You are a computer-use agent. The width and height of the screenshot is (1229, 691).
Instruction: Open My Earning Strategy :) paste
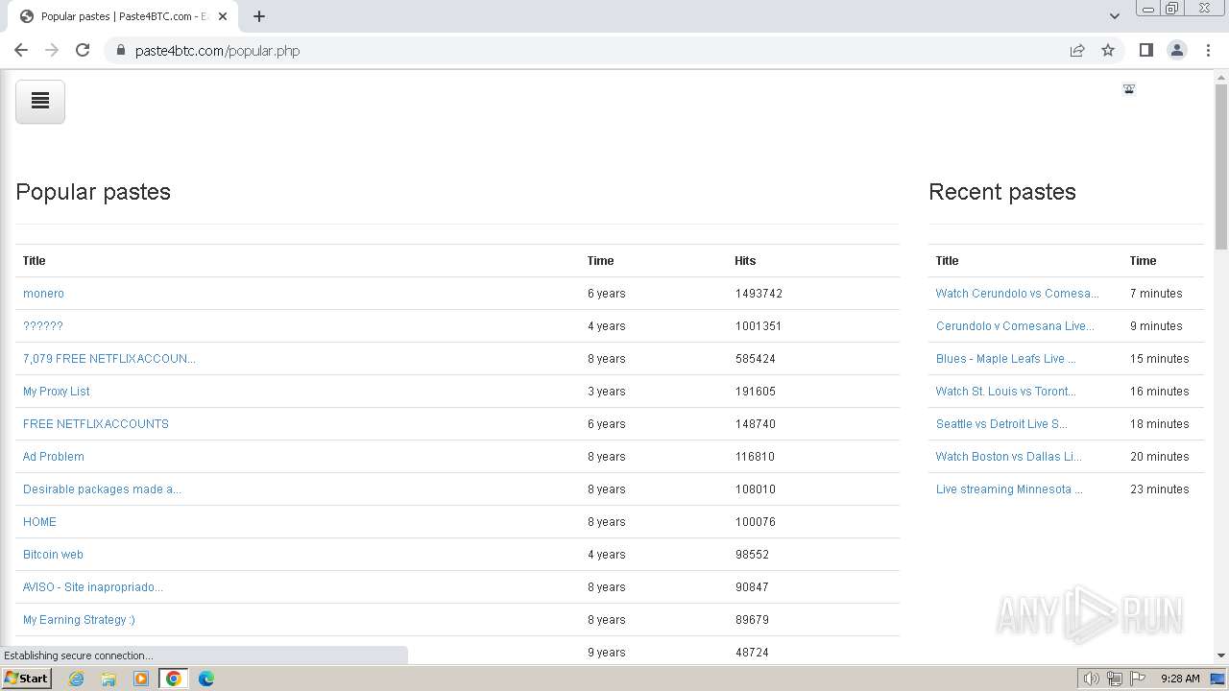pyautogui.click(x=79, y=620)
